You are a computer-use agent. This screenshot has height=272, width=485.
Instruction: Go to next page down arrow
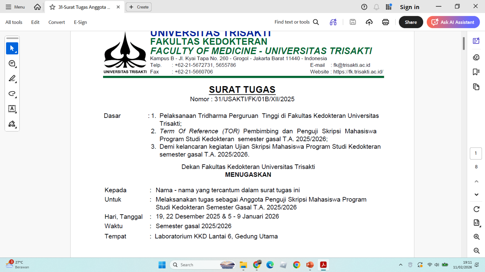coord(477,195)
